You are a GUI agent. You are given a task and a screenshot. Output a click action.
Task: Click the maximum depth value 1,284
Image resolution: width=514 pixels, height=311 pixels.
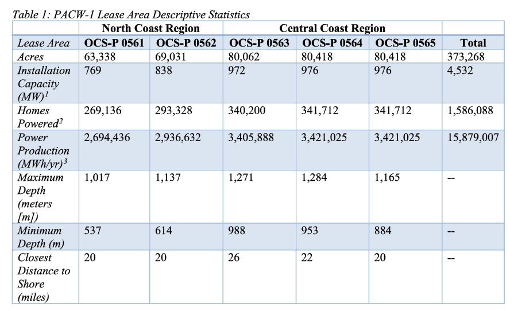314,177
